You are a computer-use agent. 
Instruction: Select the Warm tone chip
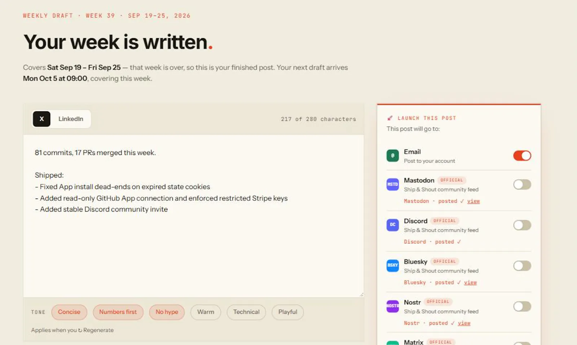pos(206,312)
